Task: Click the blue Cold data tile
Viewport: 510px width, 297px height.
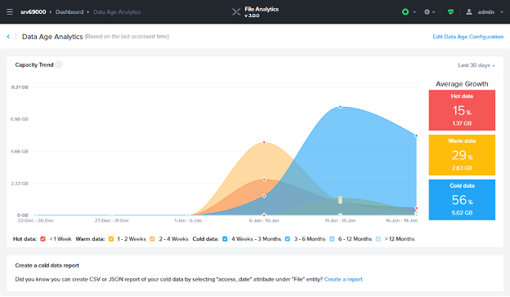Action: click(462, 200)
